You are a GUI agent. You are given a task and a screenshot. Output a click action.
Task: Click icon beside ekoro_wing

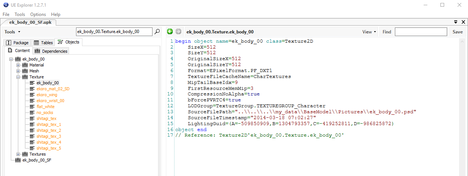(x=32, y=95)
